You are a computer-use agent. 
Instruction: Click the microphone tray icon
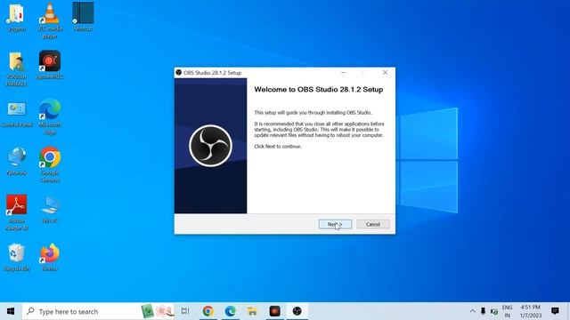click(483, 311)
